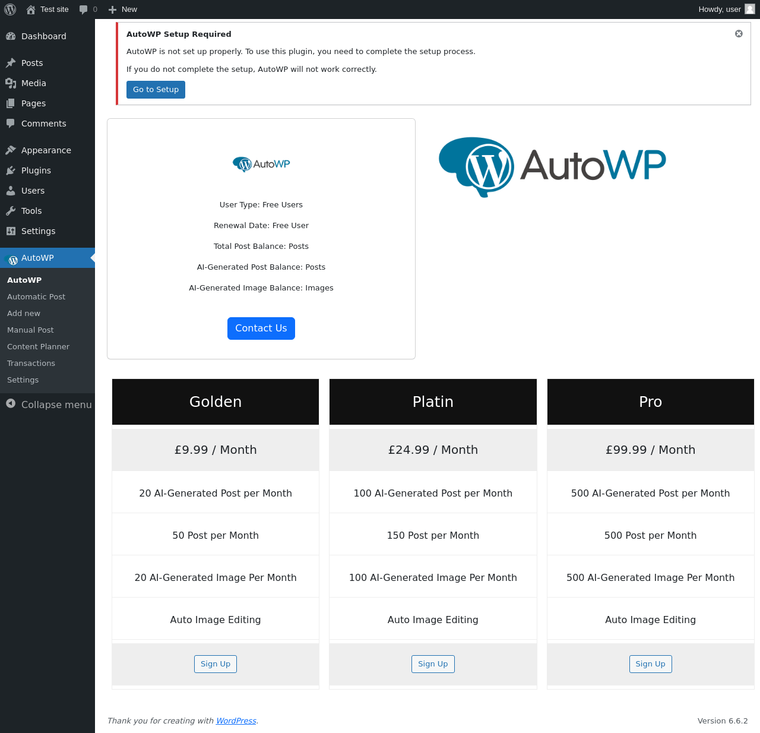Click the large AutoWP brain logo
The width and height of the screenshot is (760, 733).
pyautogui.click(x=552, y=167)
